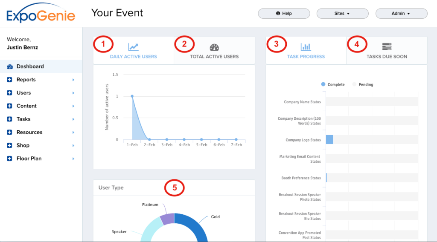Click the Dashboard palette icon in sidebar
This screenshot has height=242, width=437.
(10, 66)
